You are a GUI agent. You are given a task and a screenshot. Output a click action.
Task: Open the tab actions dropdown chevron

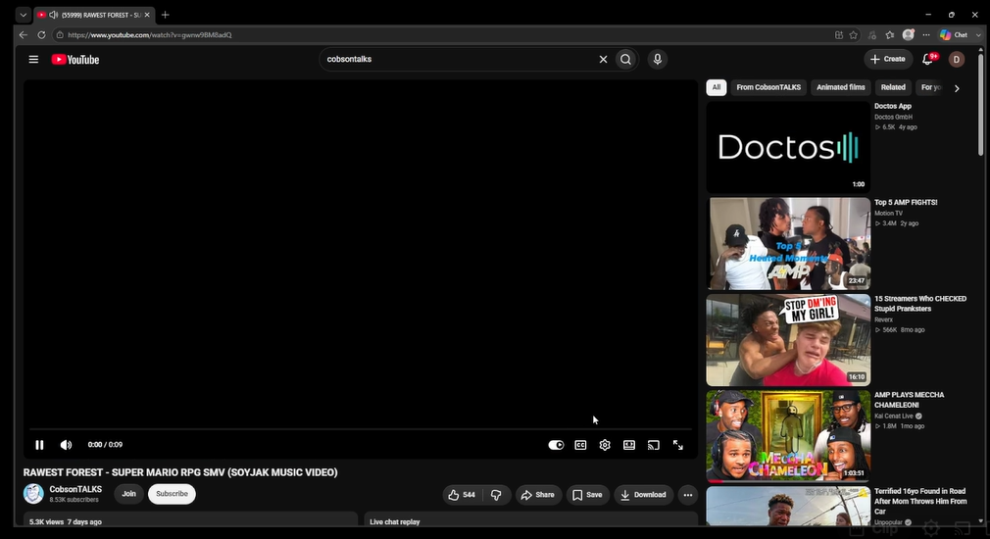tap(24, 15)
